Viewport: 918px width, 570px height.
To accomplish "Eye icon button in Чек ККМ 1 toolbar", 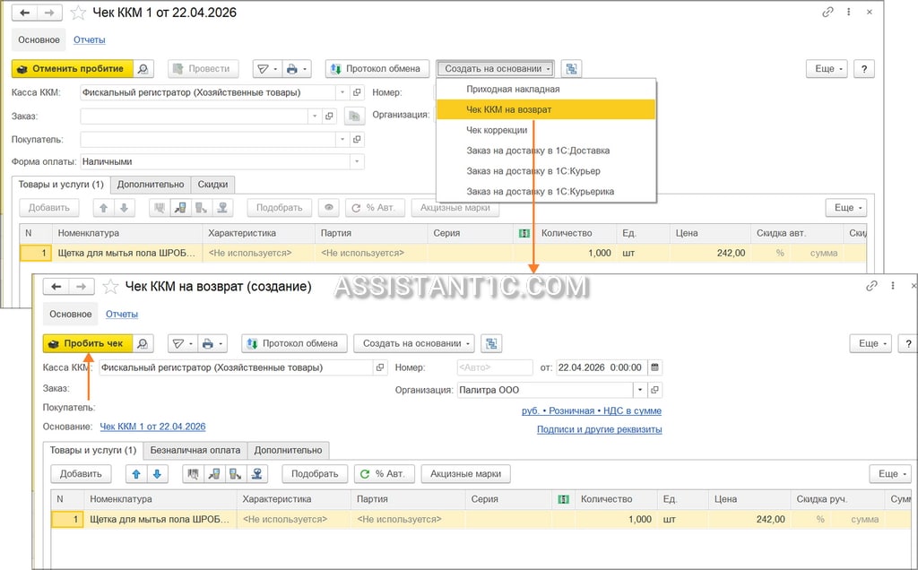I will [x=329, y=208].
